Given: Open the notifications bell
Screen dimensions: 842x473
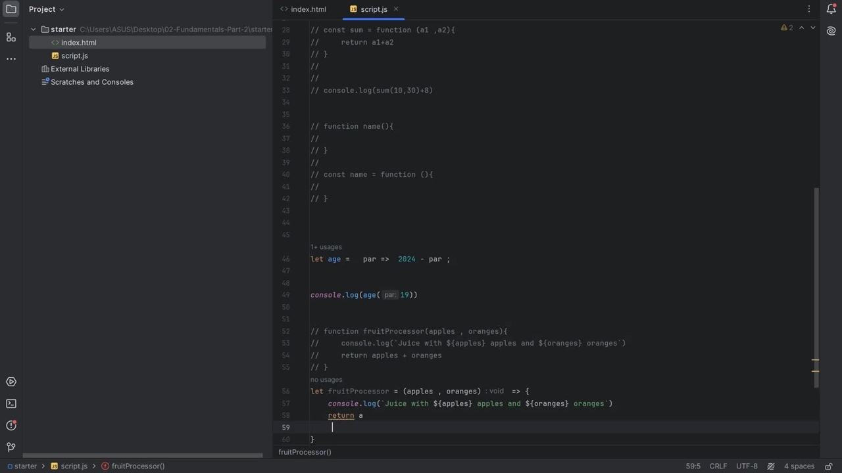Looking at the screenshot, I should [x=831, y=9].
